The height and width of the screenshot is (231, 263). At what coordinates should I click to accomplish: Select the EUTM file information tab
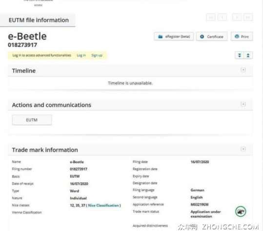point(38,20)
